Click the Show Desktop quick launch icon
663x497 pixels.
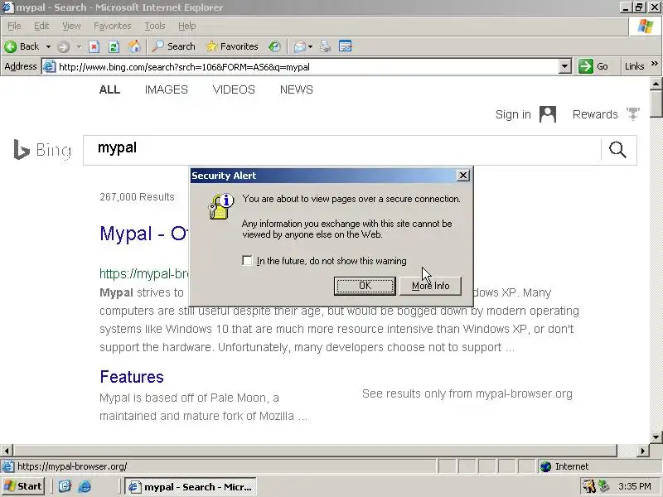pyautogui.click(x=65, y=486)
